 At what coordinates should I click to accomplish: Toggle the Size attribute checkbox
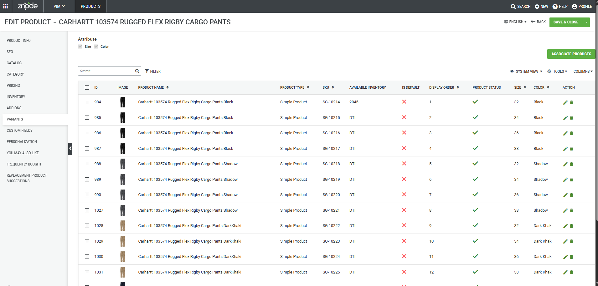(80, 47)
